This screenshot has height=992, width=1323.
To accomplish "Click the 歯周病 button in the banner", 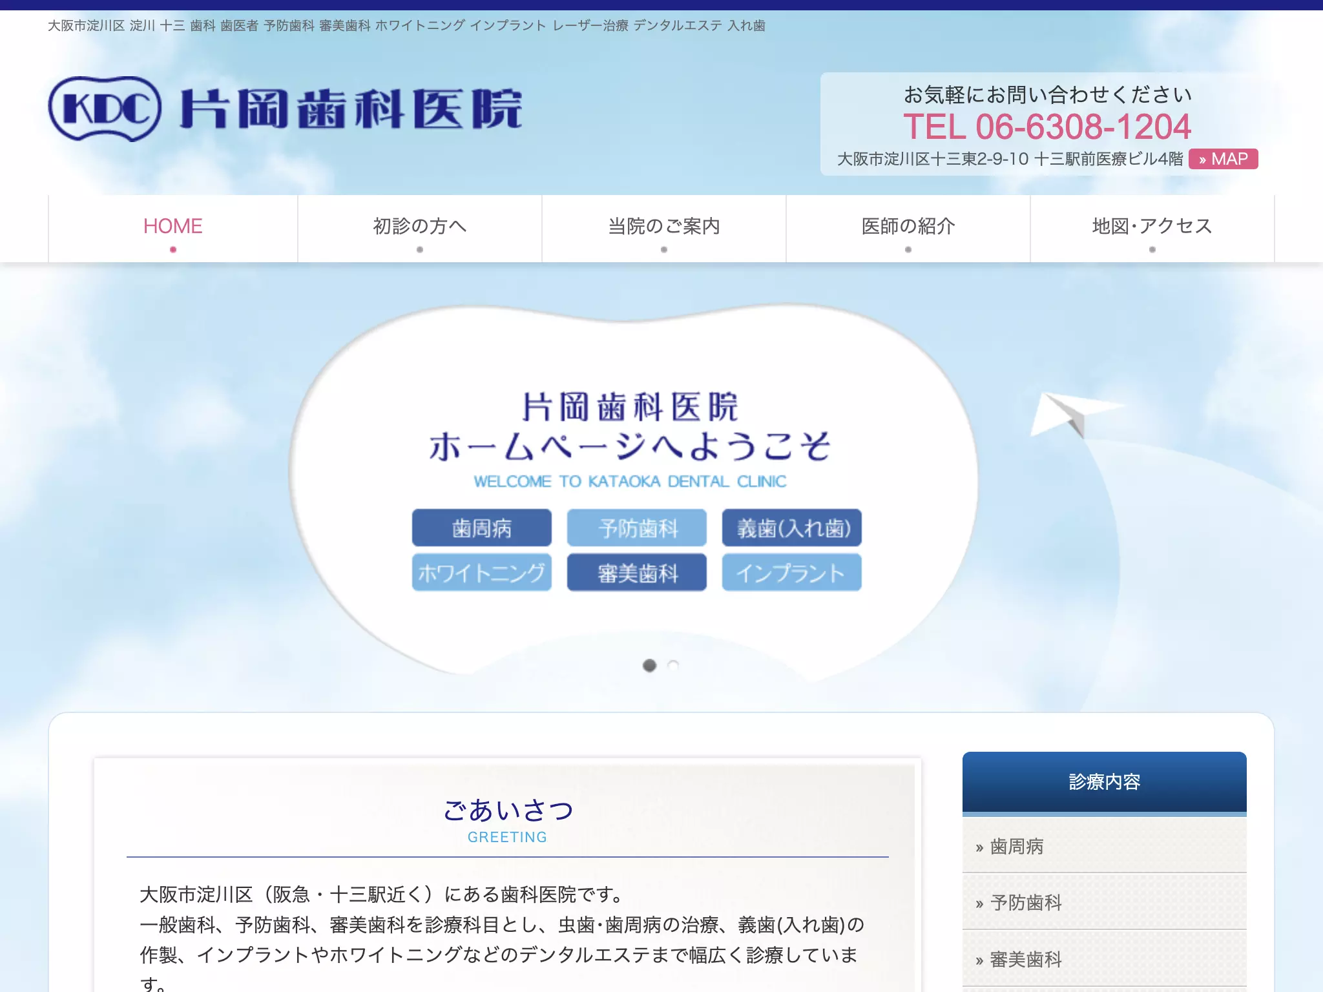I will point(482,528).
